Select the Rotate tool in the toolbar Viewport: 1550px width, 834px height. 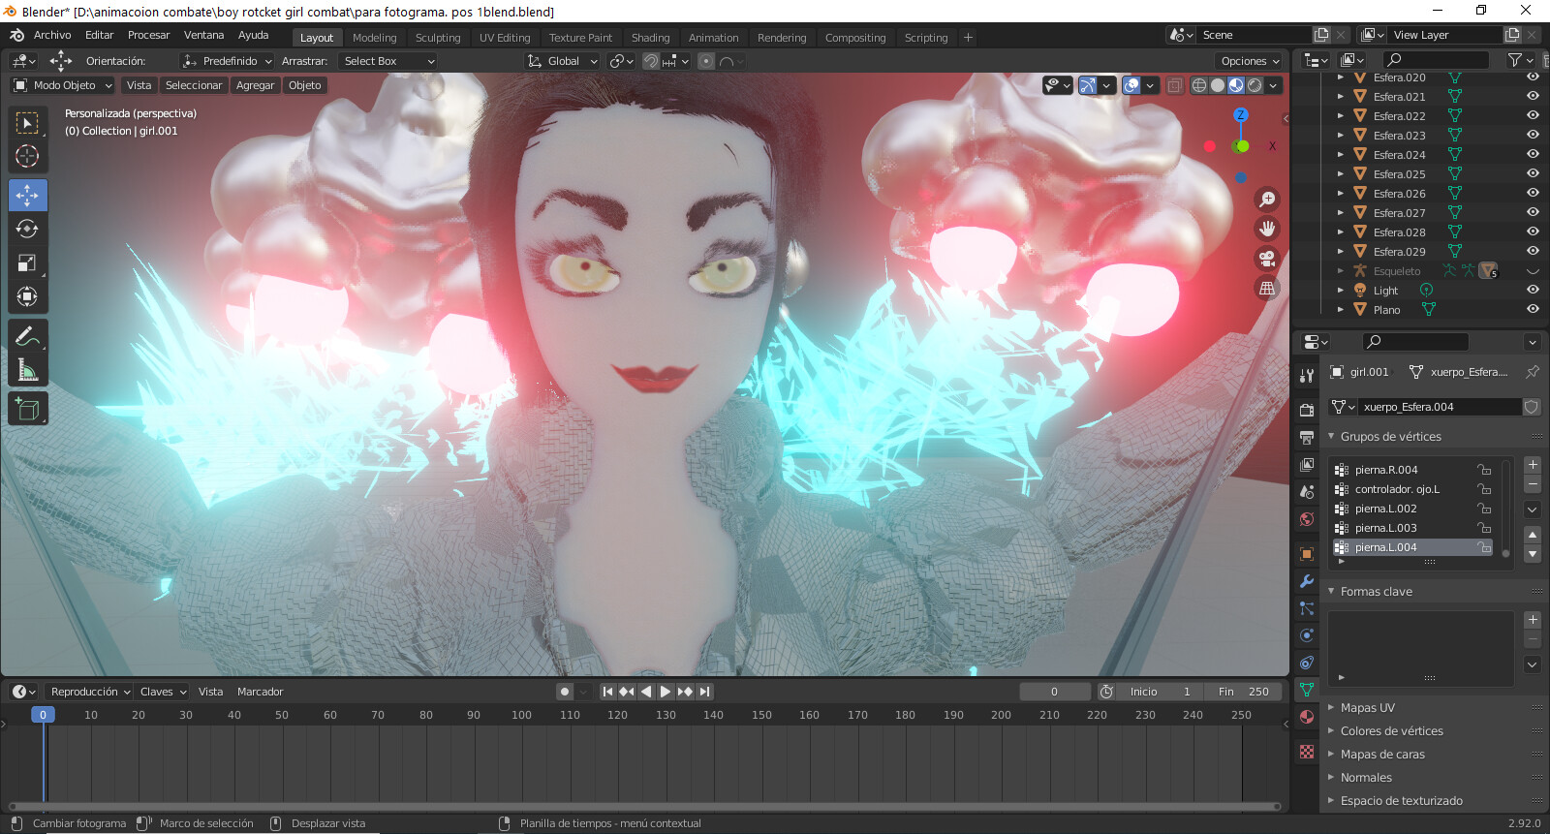click(27, 230)
